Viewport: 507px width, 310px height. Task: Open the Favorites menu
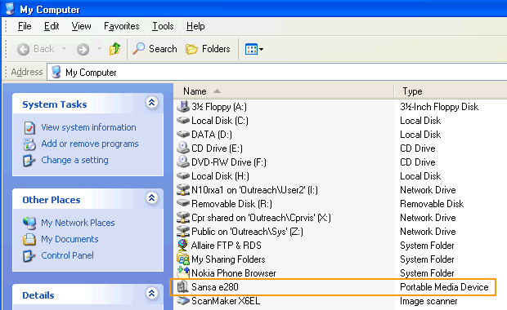(x=122, y=26)
